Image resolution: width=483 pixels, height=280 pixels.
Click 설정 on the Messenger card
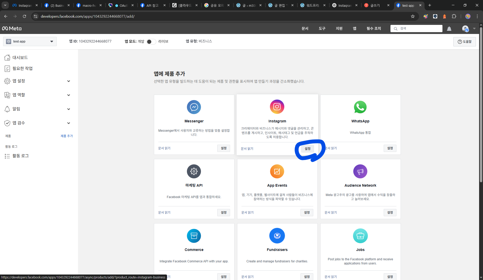[x=224, y=148]
